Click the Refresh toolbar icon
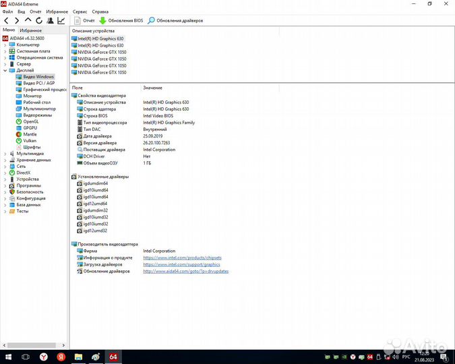This screenshot has height=364, width=455. click(39, 21)
